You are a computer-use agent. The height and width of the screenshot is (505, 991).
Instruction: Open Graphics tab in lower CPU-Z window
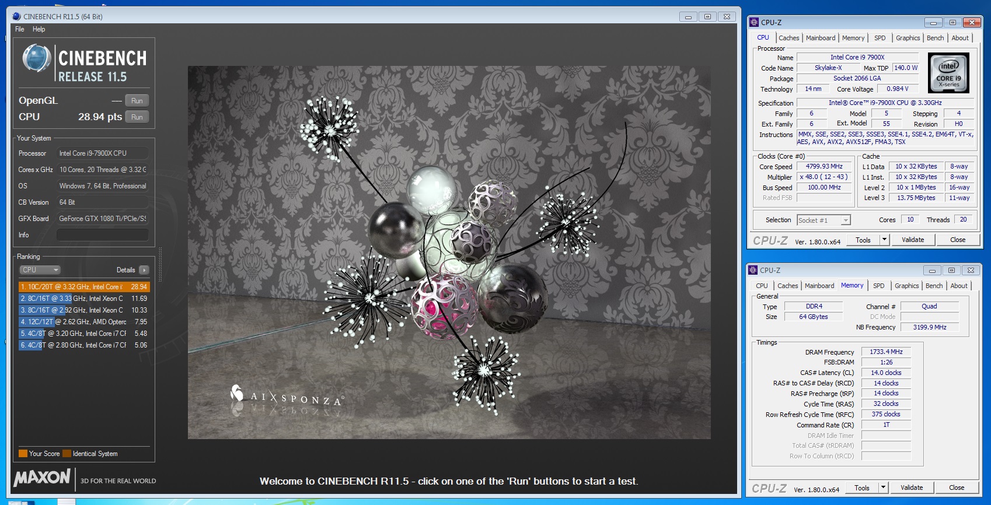tap(907, 286)
